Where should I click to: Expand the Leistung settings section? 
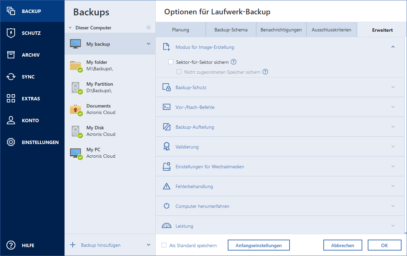pos(393,226)
